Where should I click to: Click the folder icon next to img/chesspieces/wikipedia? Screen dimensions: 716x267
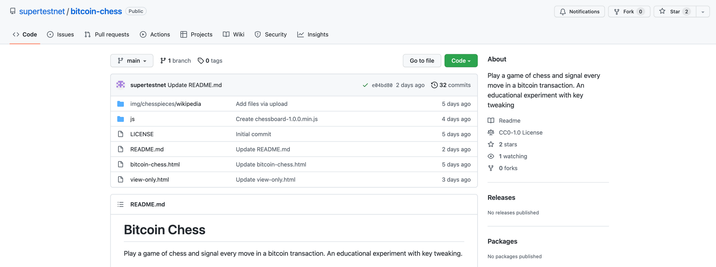point(121,104)
